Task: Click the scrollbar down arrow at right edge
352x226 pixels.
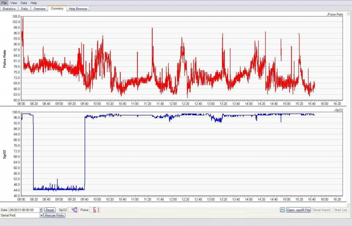Action: click(349, 205)
